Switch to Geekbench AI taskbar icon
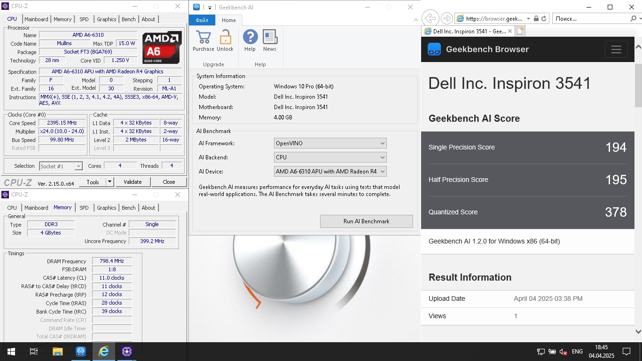The width and height of the screenshot is (642, 361). click(80, 352)
